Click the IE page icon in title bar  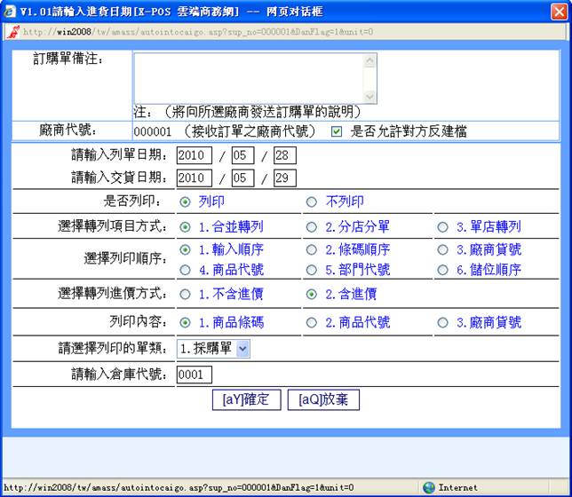(10, 12)
